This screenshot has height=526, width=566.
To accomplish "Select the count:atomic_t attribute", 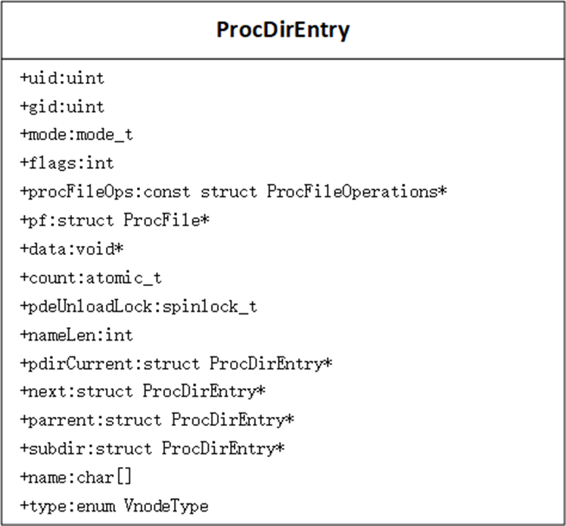I will pyautogui.click(x=91, y=278).
